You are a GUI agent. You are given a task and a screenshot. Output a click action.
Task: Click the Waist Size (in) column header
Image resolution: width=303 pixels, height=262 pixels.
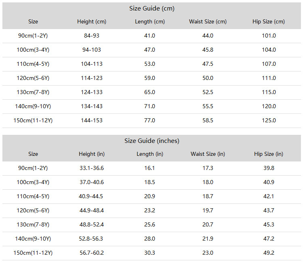(208, 154)
